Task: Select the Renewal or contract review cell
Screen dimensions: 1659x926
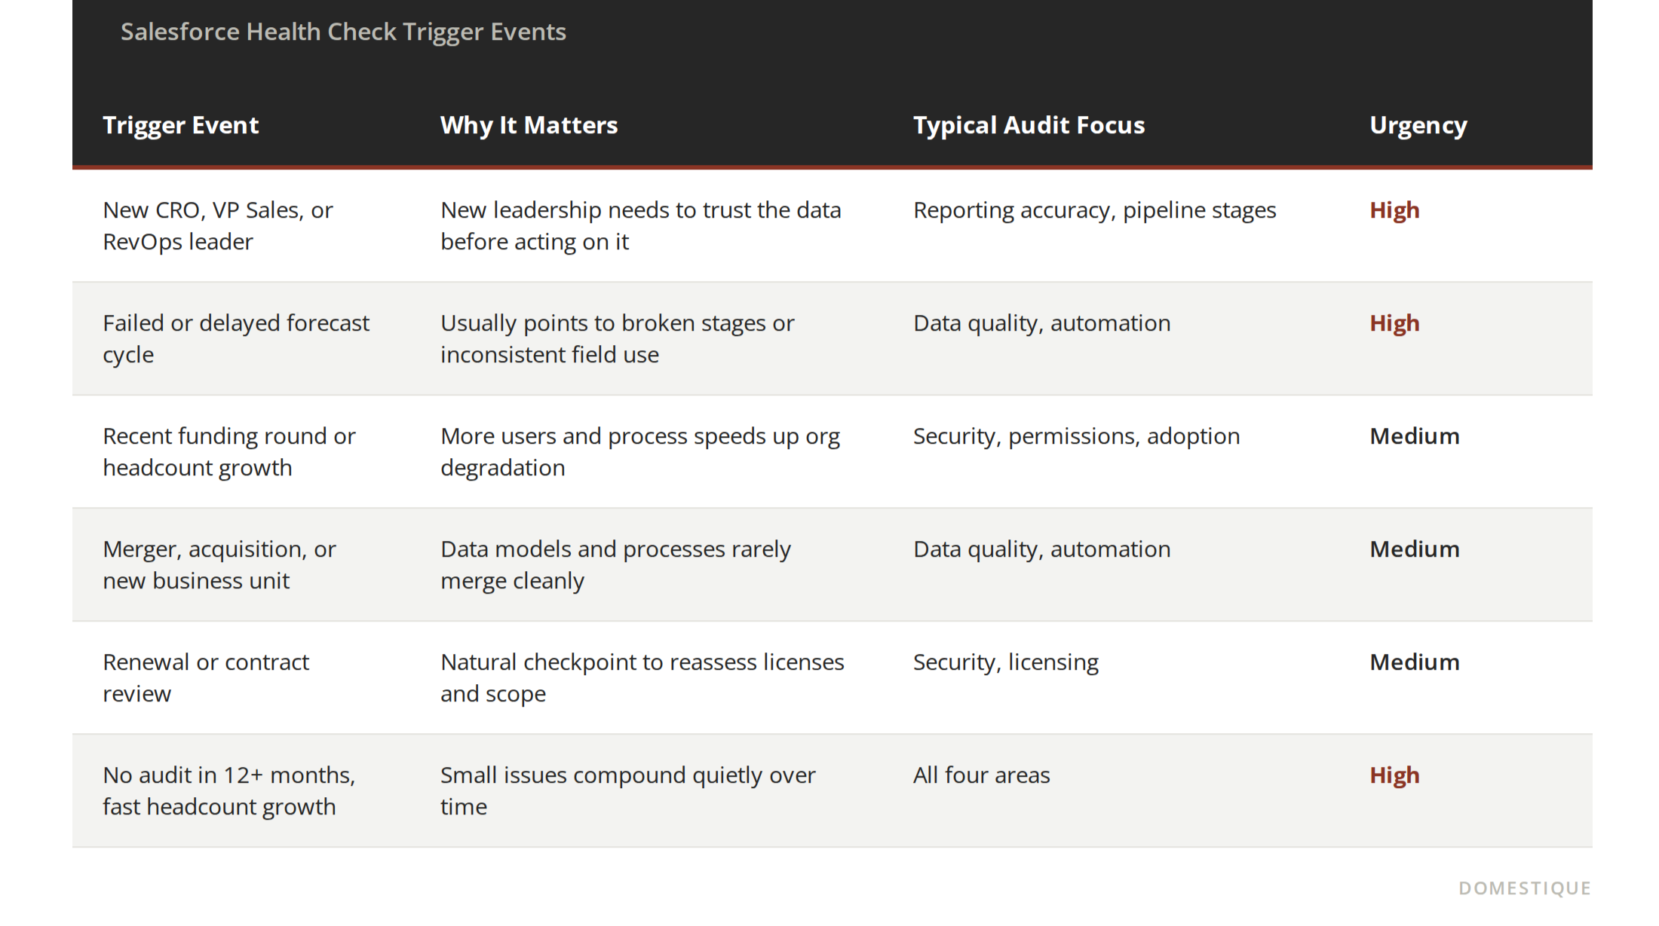Action: [x=206, y=677]
